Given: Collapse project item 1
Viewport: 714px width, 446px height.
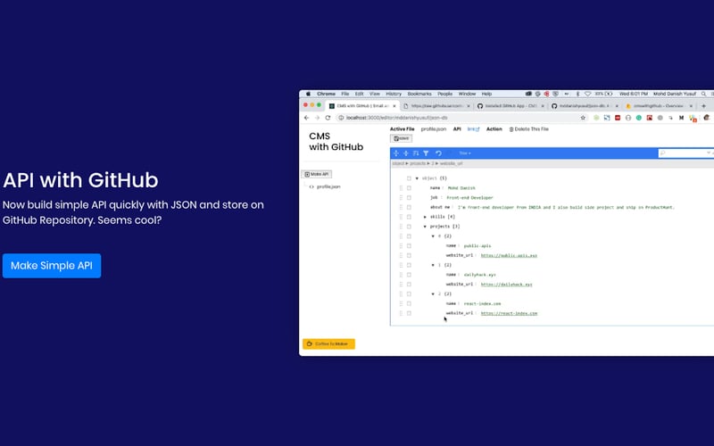Looking at the screenshot, I should click(433, 265).
